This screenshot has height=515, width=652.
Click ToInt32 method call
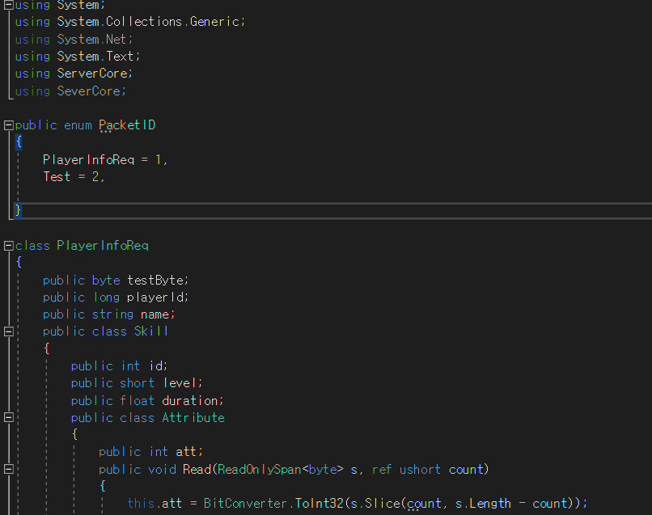point(319,504)
